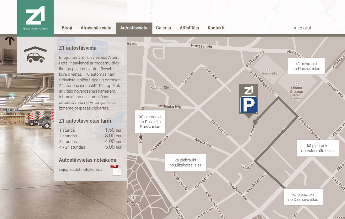Click the 'Jeruzalemes iela' street label
Viewport: 345px width, 219px height.
coord(255,184)
